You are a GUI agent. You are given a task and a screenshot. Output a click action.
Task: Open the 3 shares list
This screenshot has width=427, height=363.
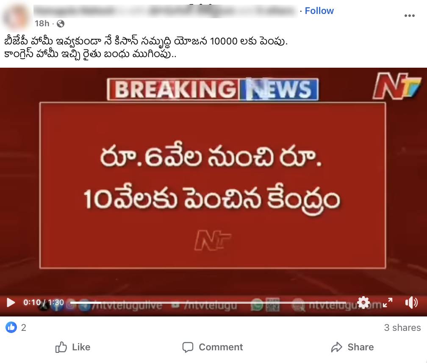point(402,327)
